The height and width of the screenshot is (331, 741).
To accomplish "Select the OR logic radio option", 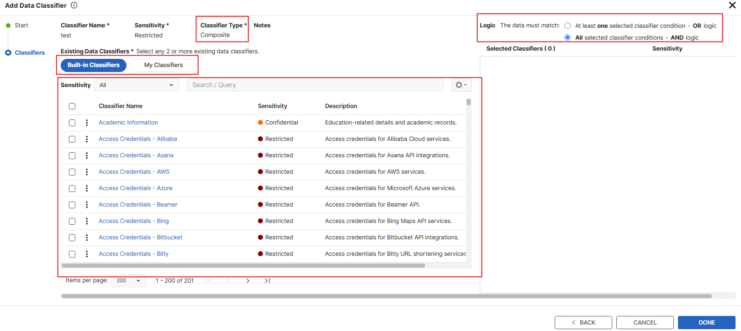I will pyautogui.click(x=568, y=26).
